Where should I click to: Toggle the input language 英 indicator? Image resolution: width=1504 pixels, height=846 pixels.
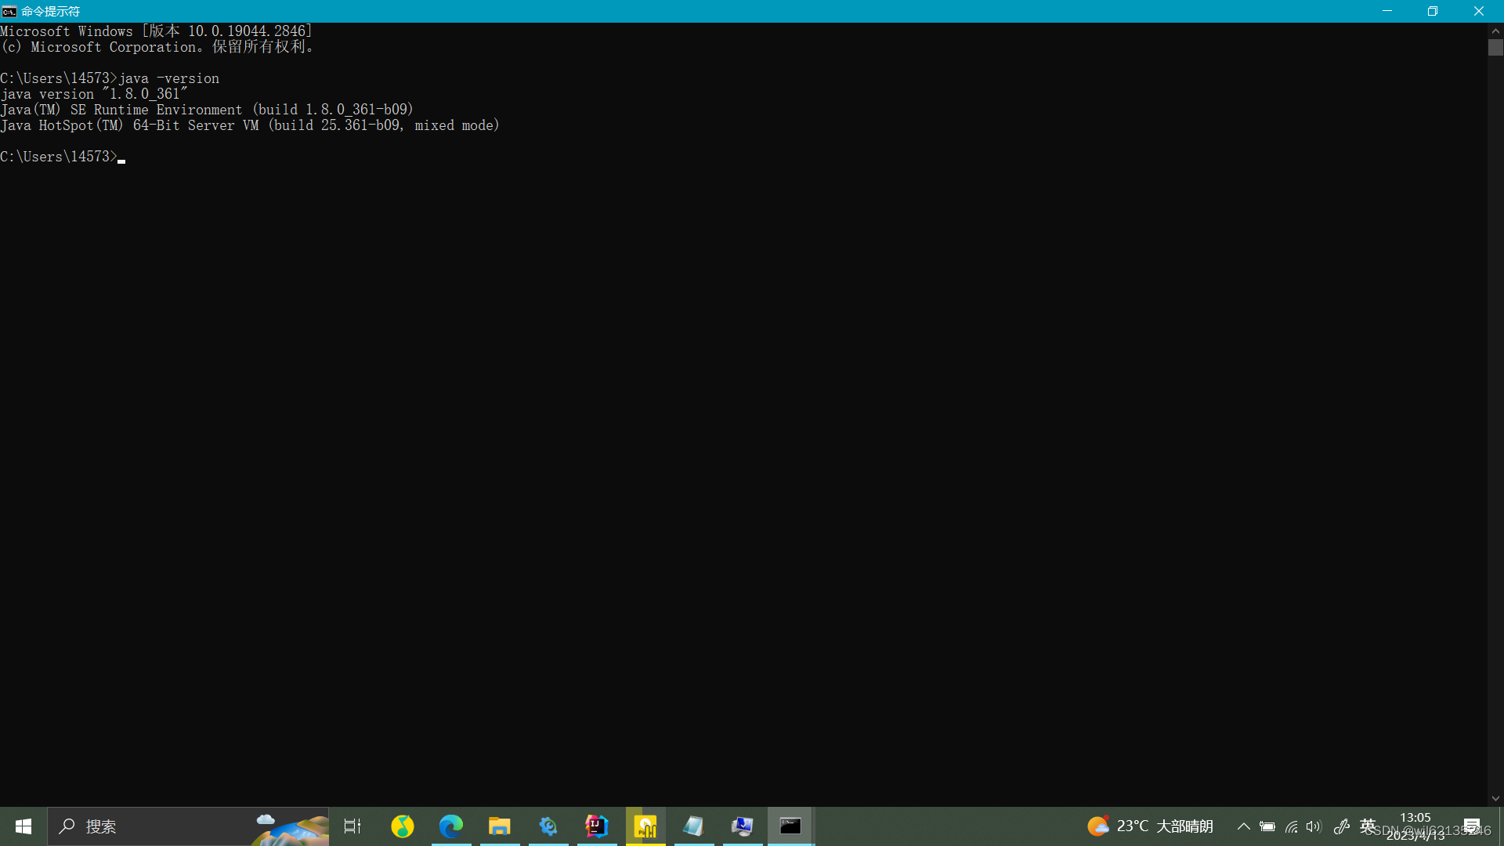click(x=1368, y=826)
